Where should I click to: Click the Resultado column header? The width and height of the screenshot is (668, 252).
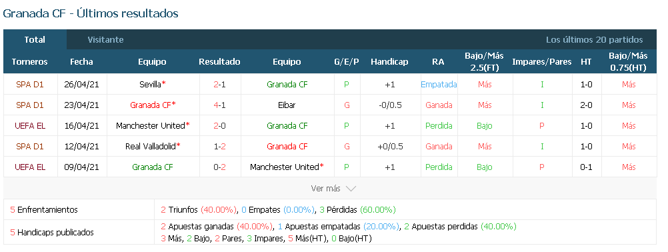click(x=219, y=62)
